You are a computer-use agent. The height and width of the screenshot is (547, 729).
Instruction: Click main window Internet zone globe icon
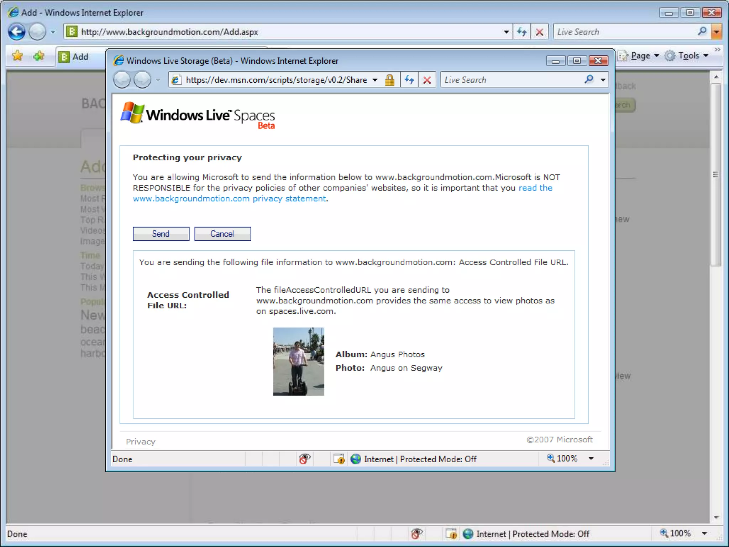[468, 534]
